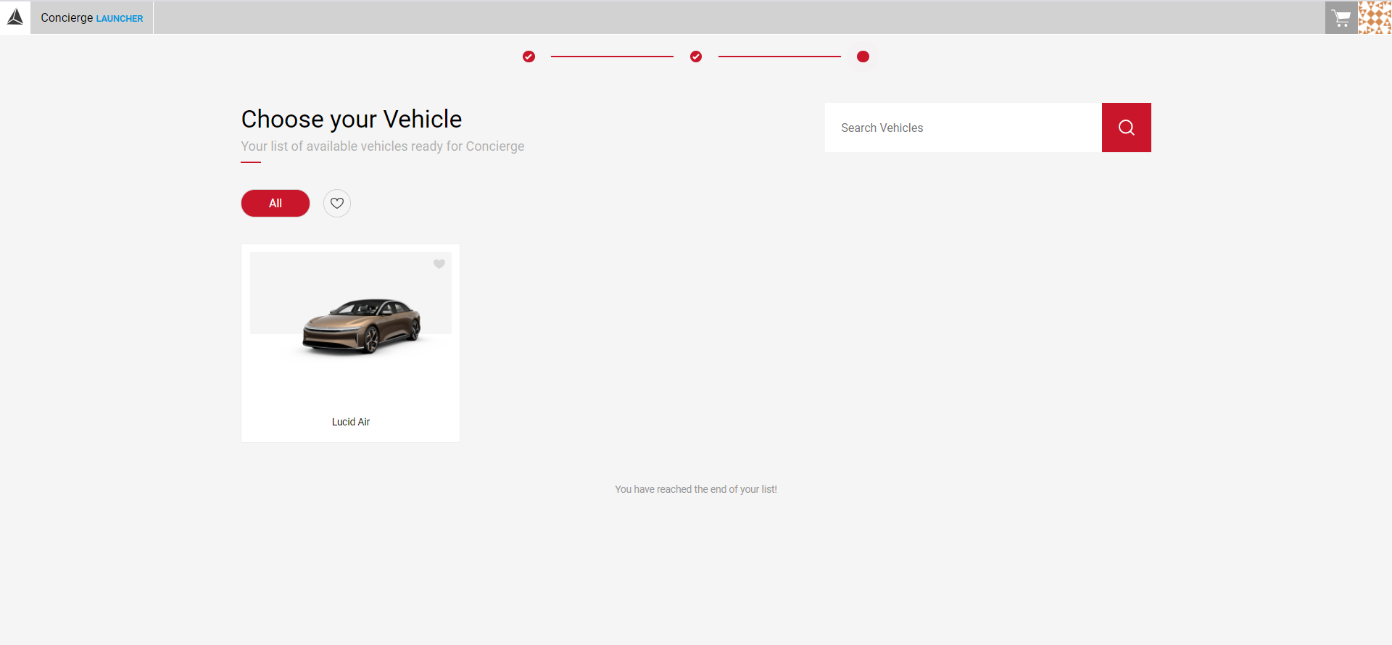
Task: Click the red search magnifier button
Action: [1126, 128]
